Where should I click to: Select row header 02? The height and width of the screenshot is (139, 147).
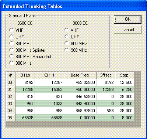[11, 96]
